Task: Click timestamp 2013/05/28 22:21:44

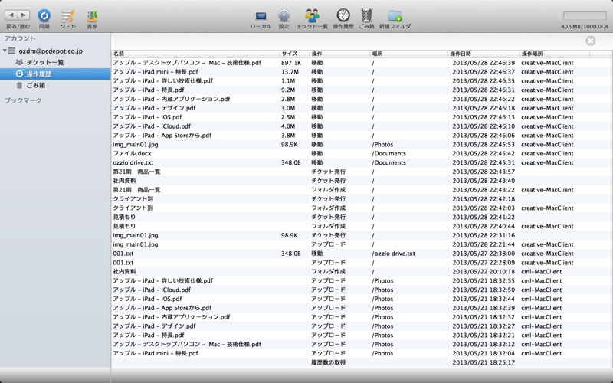Action: tap(484, 244)
